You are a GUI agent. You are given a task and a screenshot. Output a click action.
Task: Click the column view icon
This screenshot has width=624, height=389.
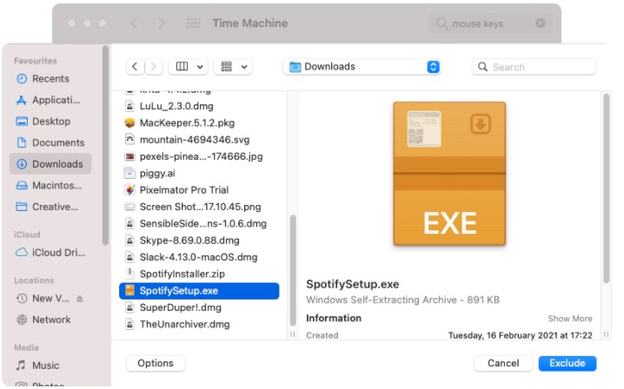pyautogui.click(x=182, y=66)
